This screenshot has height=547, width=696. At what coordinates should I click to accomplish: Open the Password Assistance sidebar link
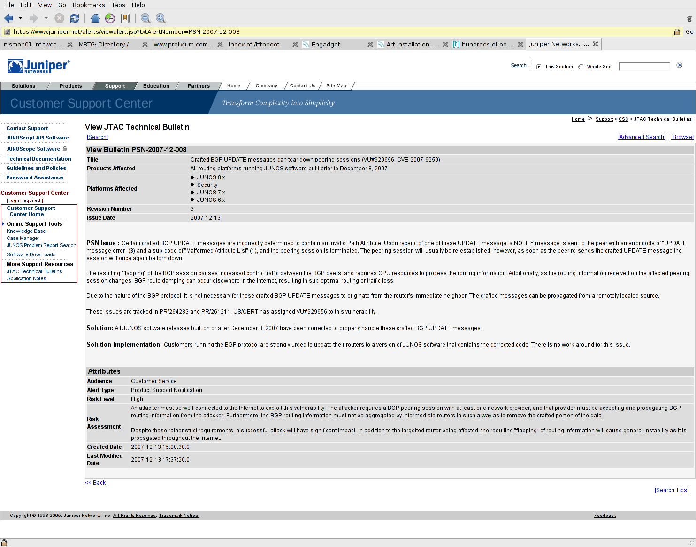[34, 177]
